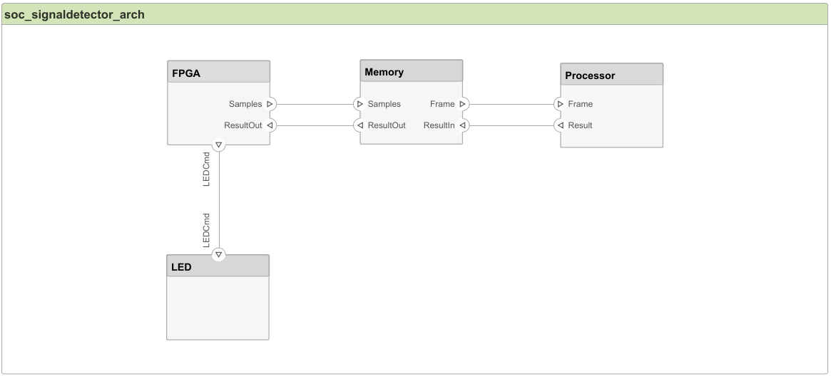Click the Result port on Processor

(561, 125)
